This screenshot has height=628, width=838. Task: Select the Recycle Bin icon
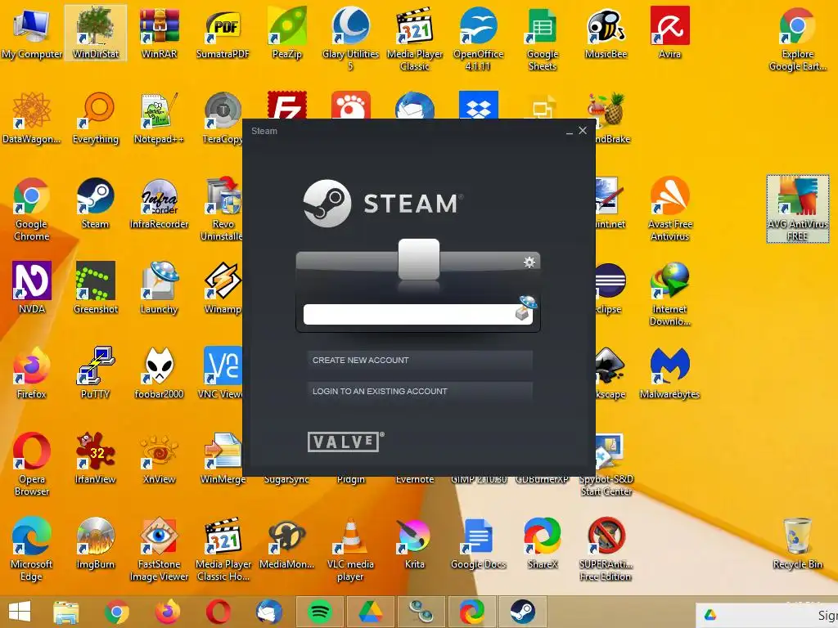[x=797, y=544]
